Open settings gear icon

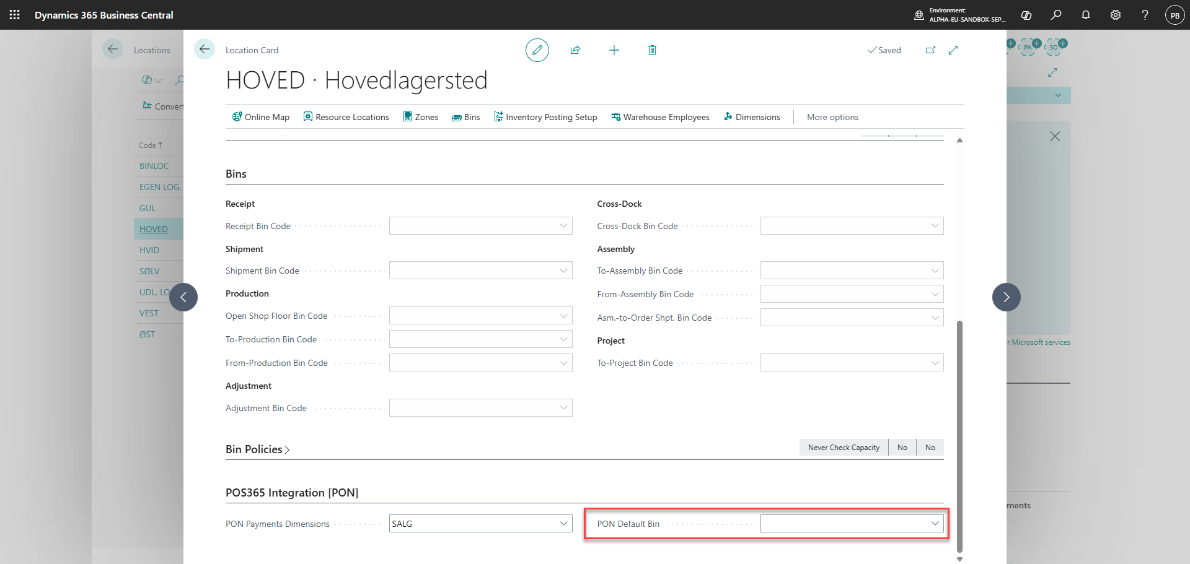(x=1116, y=15)
